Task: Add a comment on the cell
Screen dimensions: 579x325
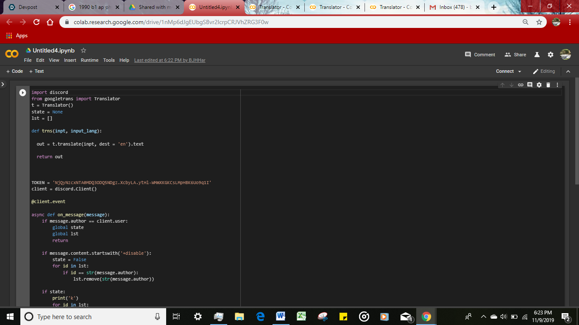Action: [x=530, y=85]
